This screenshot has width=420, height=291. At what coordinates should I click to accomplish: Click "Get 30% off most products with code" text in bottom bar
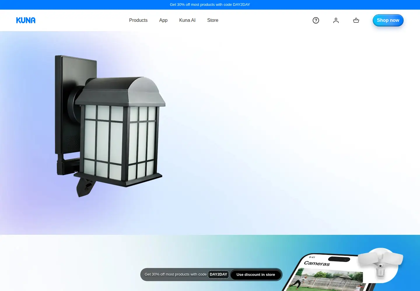coord(176,274)
